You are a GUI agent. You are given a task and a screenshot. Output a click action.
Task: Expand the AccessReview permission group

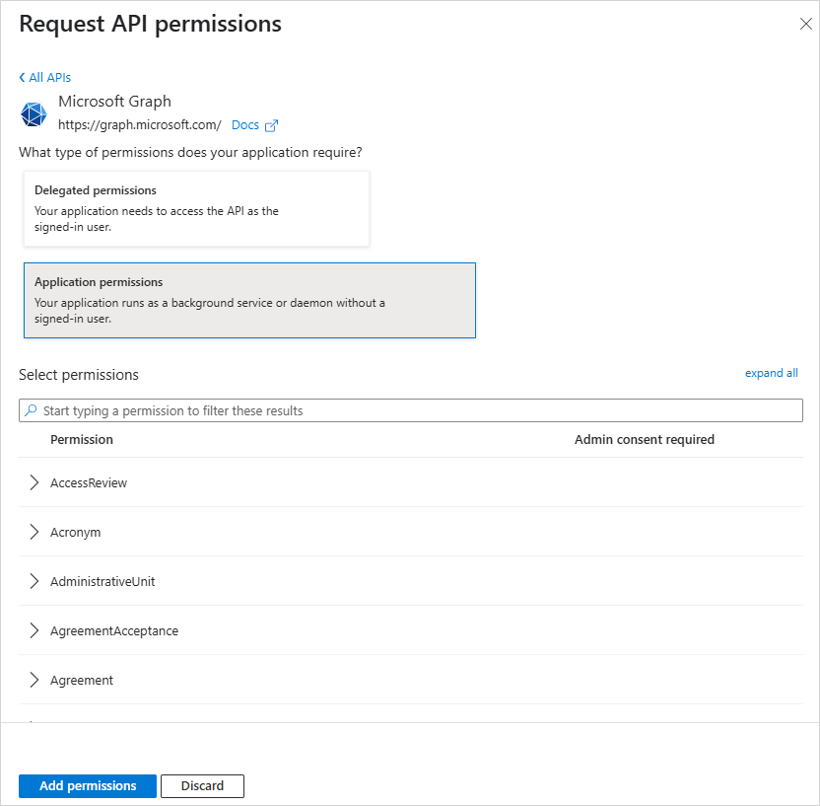click(34, 482)
